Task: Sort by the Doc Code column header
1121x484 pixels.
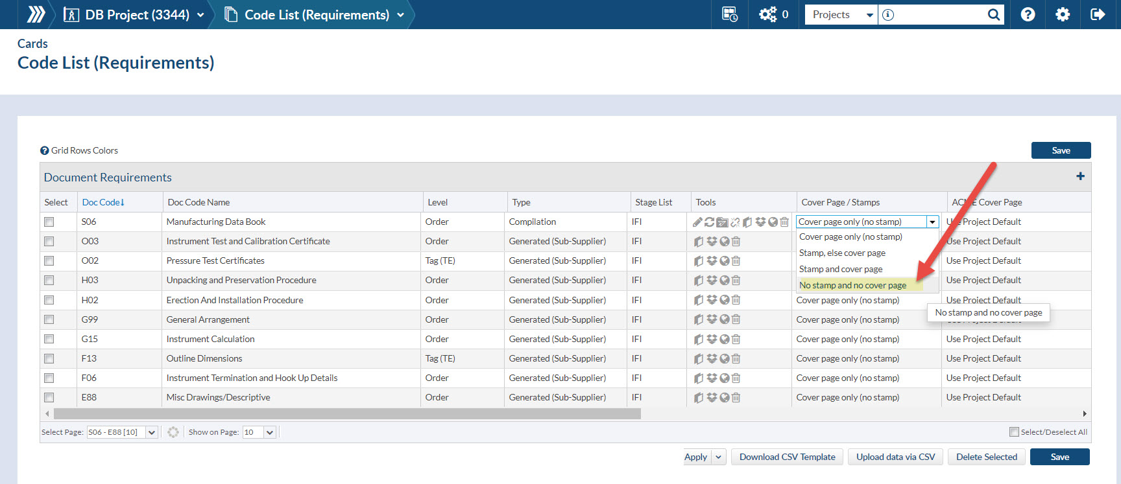Action: [x=102, y=202]
